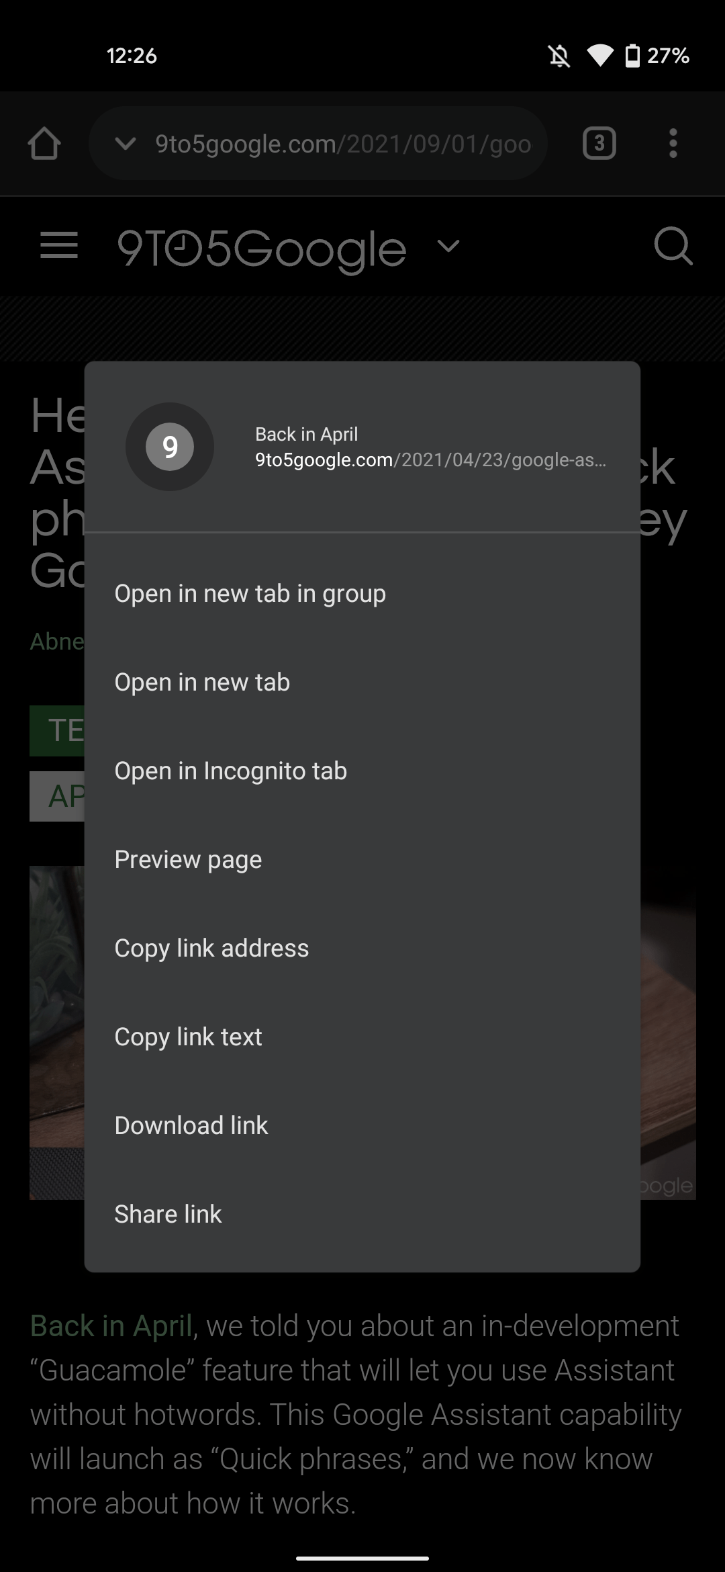Tap the Wi-Fi status icon
The height and width of the screenshot is (1572, 725).
point(600,56)
